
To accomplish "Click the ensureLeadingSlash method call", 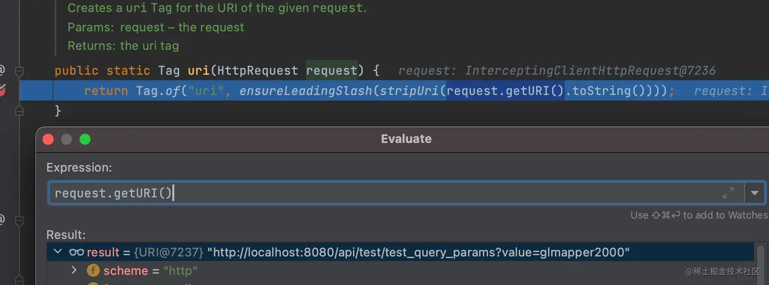I will [305, 91].
